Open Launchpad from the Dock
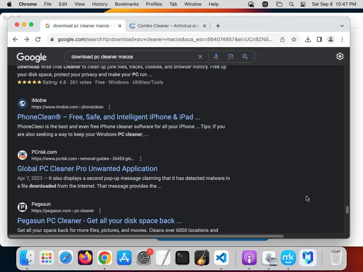 (x=46, y=257)
